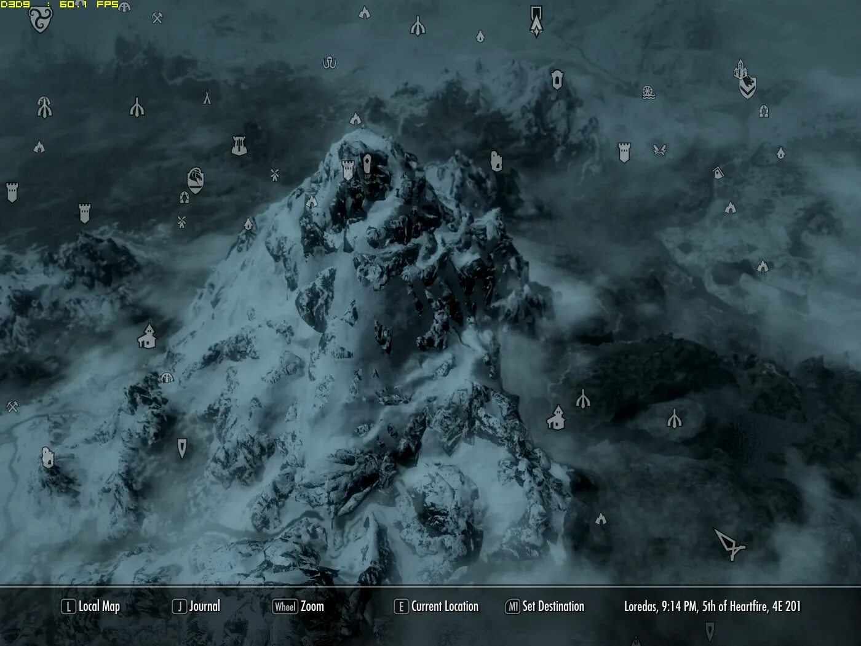Click the mine pickaxes marker at the left map edge
This screenshot has width=861, height=646.
(x=12, y=406)
